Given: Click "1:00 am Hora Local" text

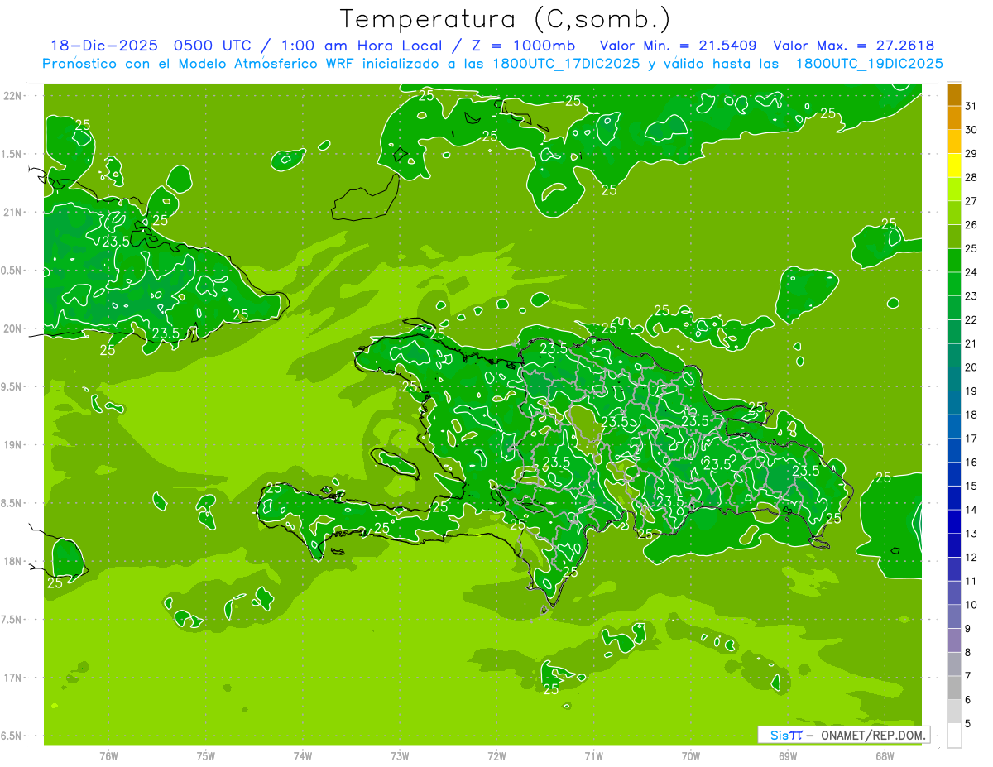Looking at the screenshot, I should pyautogui.click(x=363, y=46).
